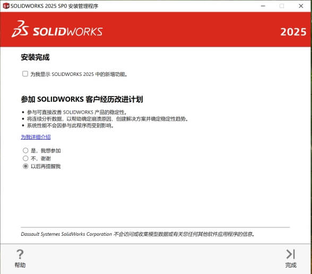Enable showing SOLIDWORKS 2025 new features checkbox
Screen dimensions: 312x274
tap(25, 74)
